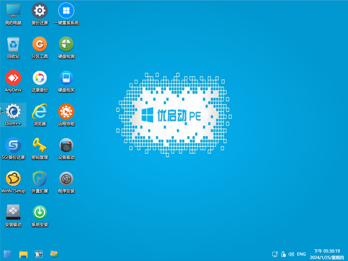Open 硬盘相关 disk tools icon

66,81
